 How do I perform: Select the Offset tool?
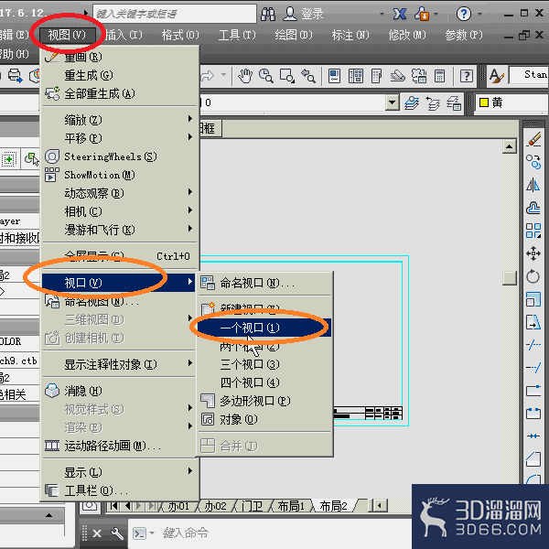click(x=533, y=208)
